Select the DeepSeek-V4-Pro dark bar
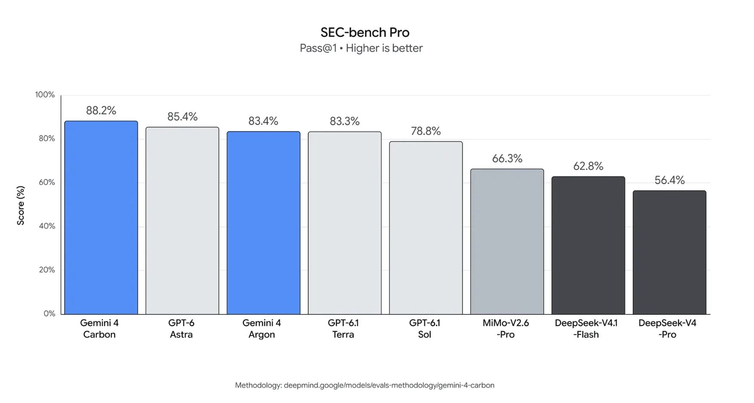 670,252
